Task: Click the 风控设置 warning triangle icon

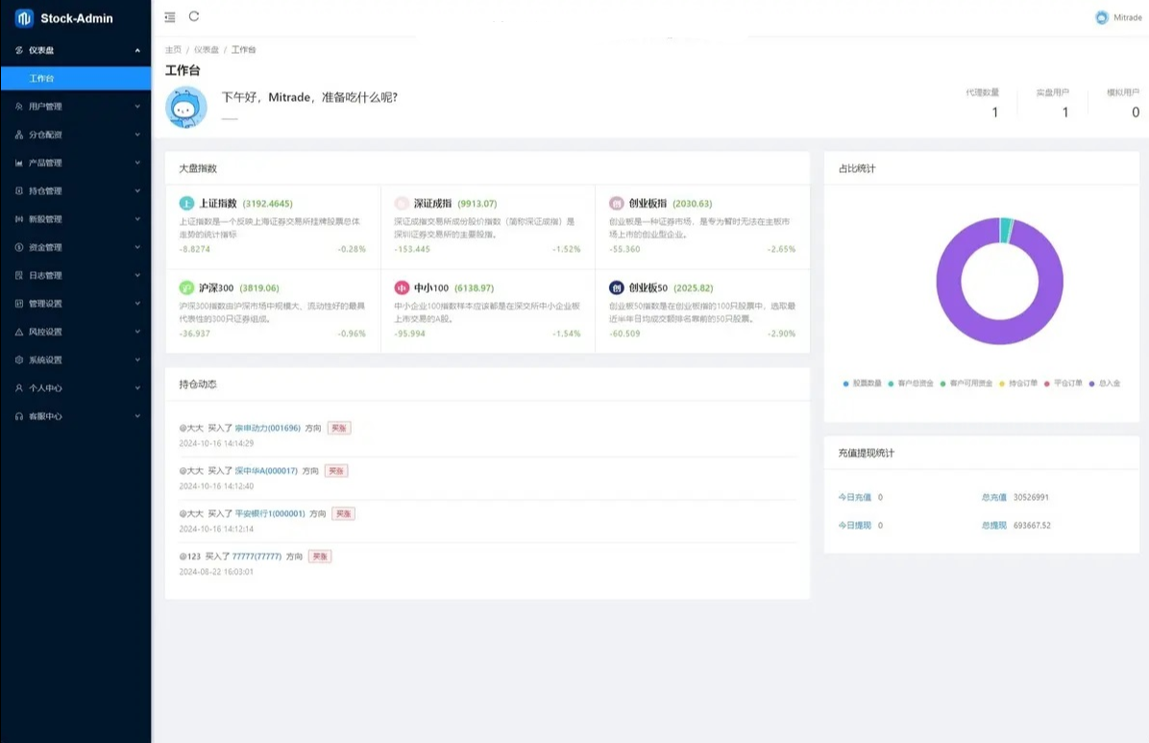Action: point(21,332)
